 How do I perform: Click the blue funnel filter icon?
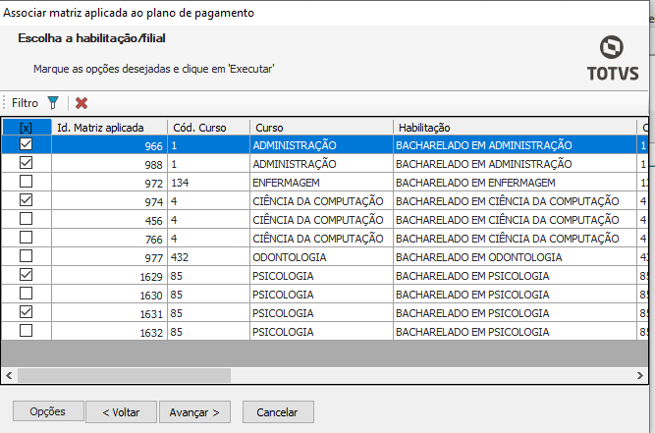(x=53, y=103)
